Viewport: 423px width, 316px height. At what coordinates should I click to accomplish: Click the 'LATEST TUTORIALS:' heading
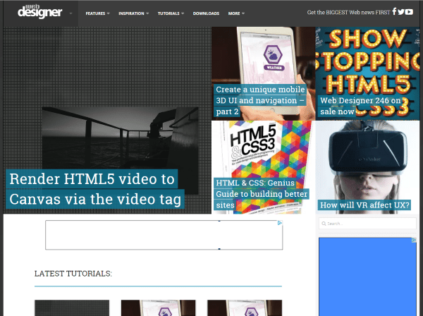click(73, 274)
